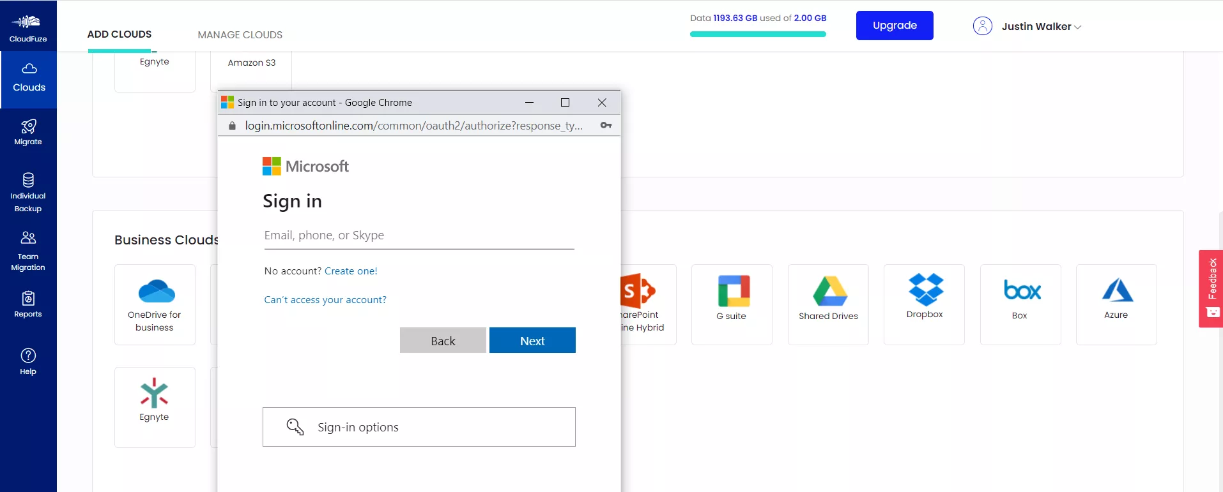This screenshot has height=492, width=1223.
Task: Click Next in Microsoft sign-in
Action: (532, 341)
